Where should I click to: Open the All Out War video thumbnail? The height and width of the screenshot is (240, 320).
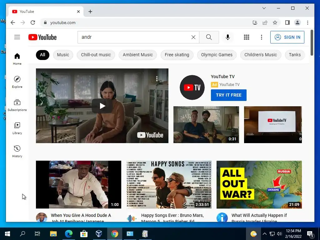point(259,184)
